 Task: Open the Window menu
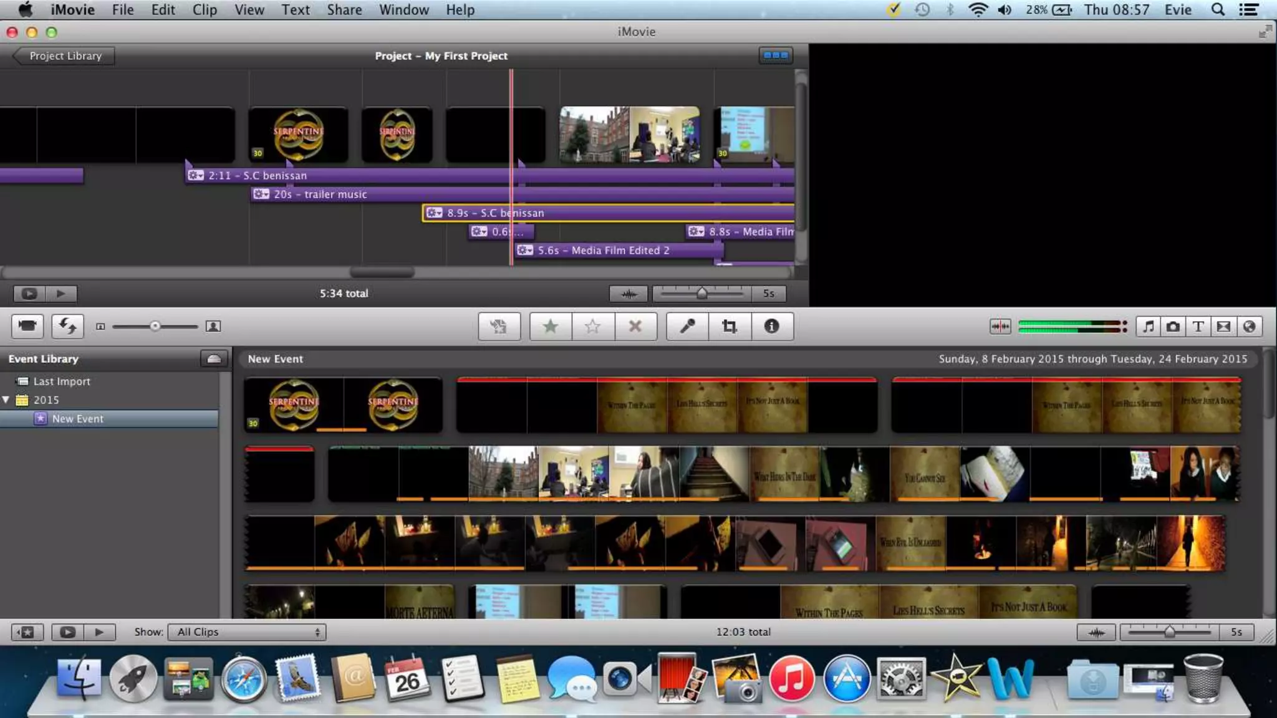pyautogui.click(x=404, y=9)
